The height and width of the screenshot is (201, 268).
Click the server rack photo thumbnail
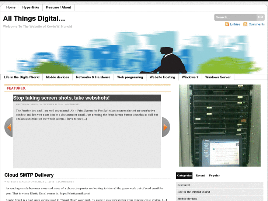click(x=220, y=125)
